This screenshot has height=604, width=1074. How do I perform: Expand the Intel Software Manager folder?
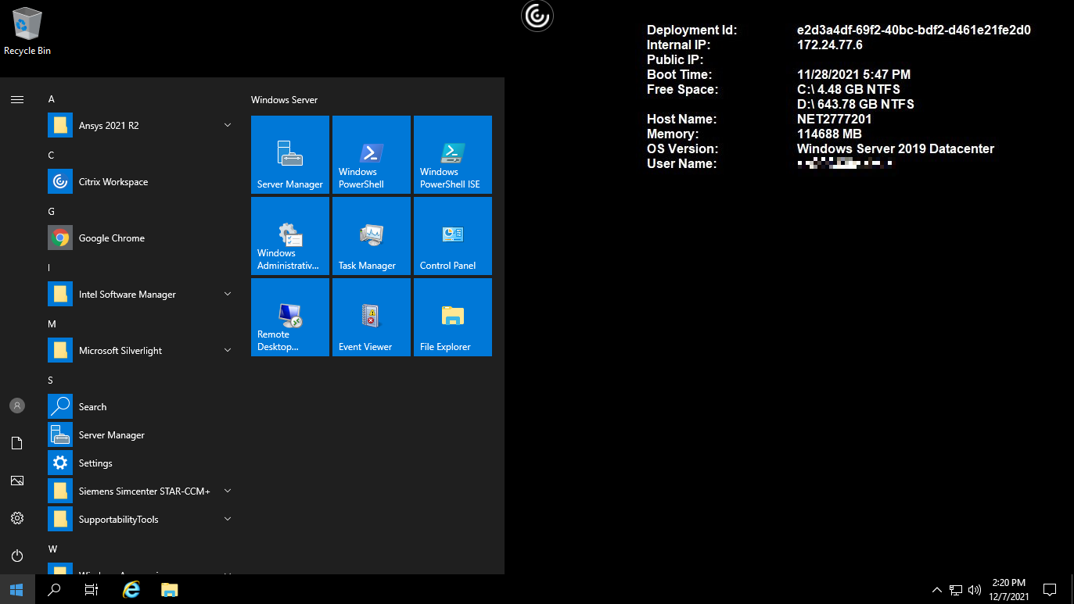pos(141,295)
